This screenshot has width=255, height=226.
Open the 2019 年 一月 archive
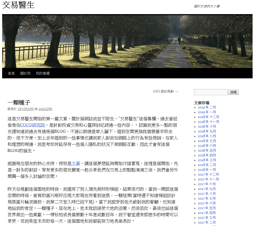click(x=207, y=112)
